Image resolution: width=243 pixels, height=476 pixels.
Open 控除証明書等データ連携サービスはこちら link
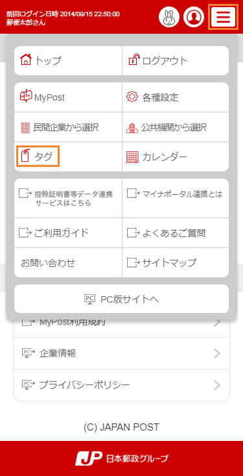(68, 198)
